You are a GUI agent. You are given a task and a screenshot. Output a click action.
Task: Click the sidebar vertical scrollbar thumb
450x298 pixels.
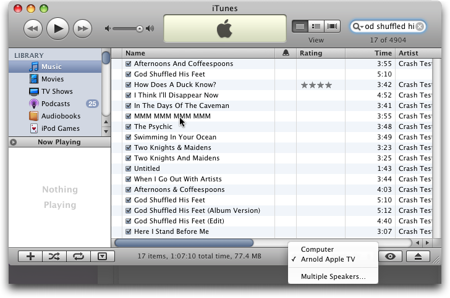point(106,57)
